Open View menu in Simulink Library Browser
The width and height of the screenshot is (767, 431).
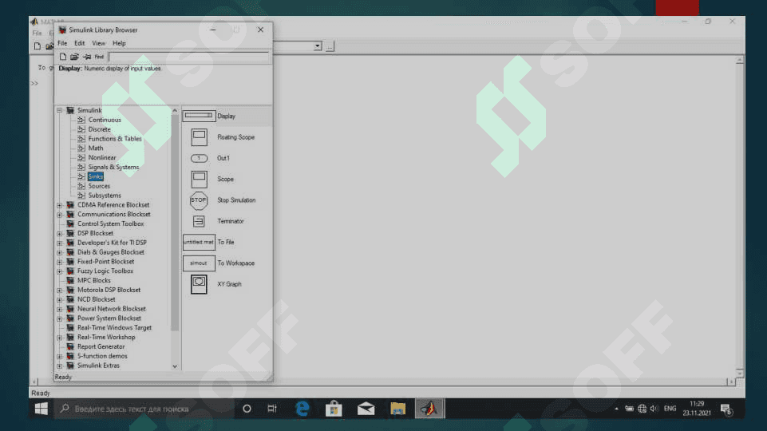point(98,43)
